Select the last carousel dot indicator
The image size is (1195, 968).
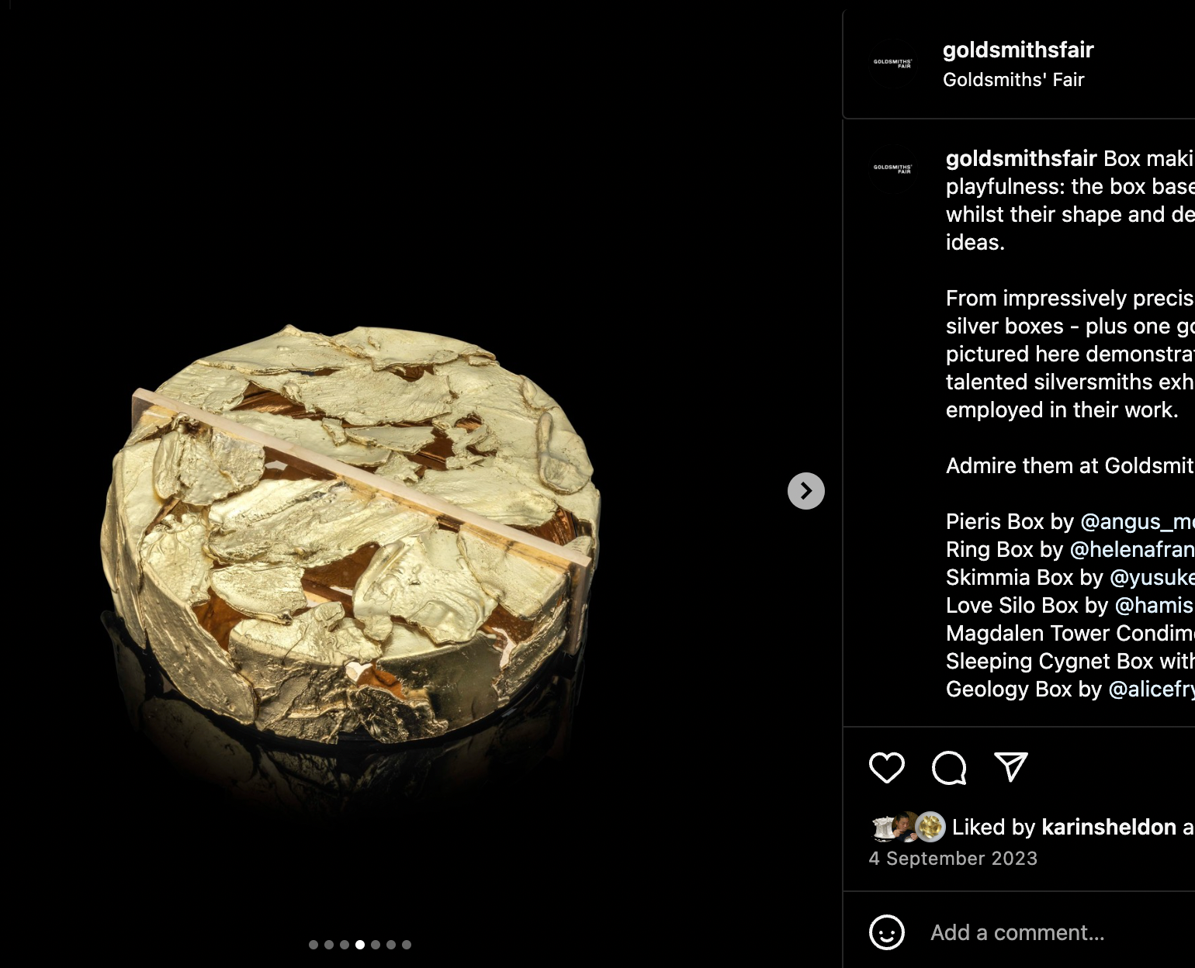click(407, 945)
